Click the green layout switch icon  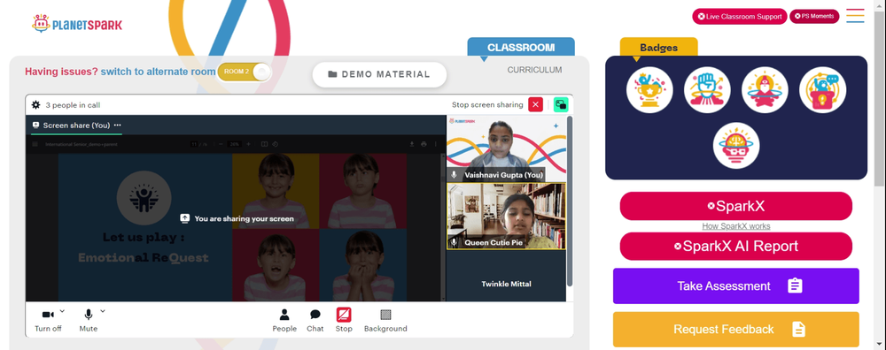click(561, 105)
